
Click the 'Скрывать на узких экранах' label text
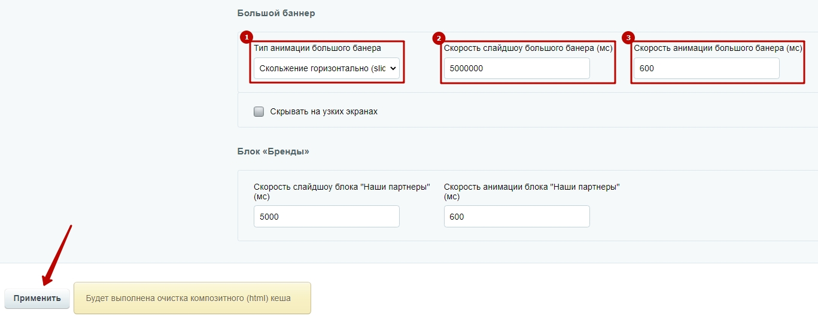(x=324, y=111)
